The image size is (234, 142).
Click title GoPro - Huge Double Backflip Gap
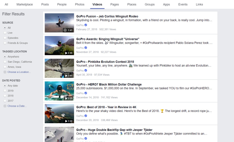114,130
